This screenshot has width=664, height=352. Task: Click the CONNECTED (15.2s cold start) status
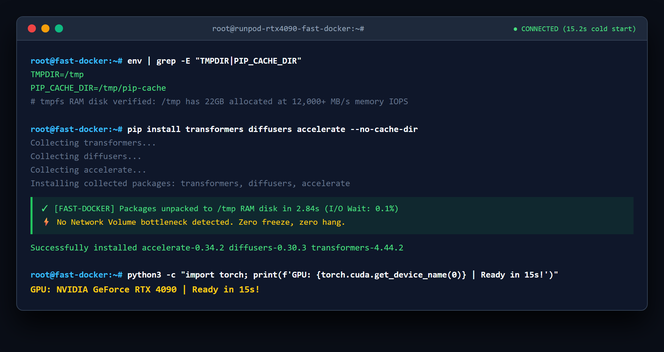click(x=578, y=29)
